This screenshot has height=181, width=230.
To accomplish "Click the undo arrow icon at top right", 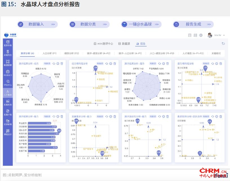I will 223,43.
